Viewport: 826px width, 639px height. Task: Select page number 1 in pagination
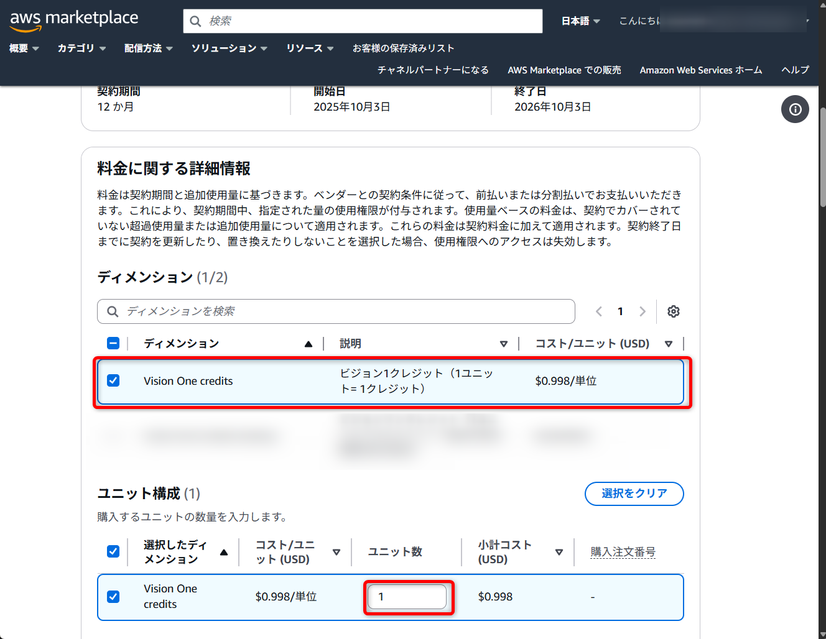[620, 311]
